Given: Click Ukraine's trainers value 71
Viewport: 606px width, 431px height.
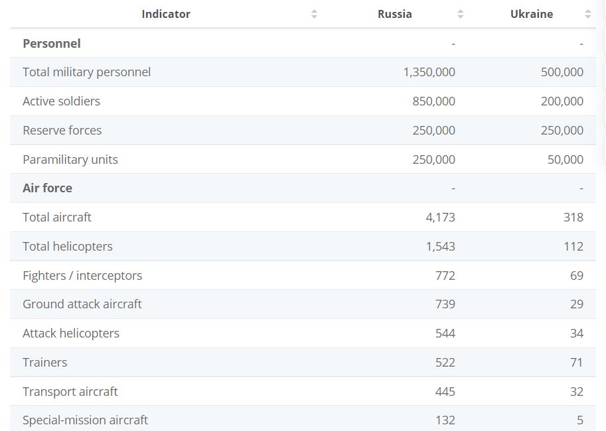Looking at the screenshot, I should point(576,362).
